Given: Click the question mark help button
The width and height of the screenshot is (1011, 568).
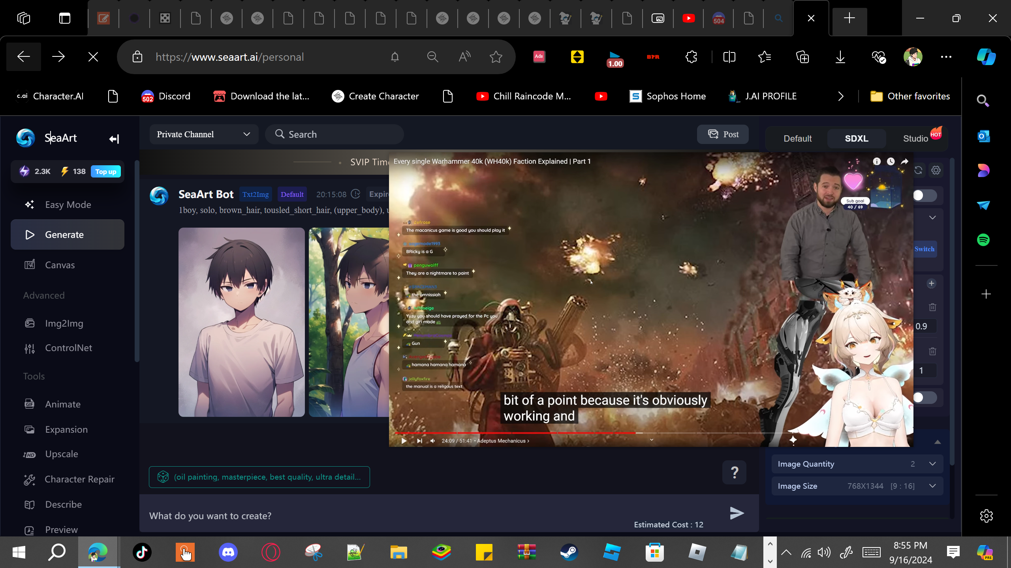Looking at the screenshot, I should click(x=735, y=472).
